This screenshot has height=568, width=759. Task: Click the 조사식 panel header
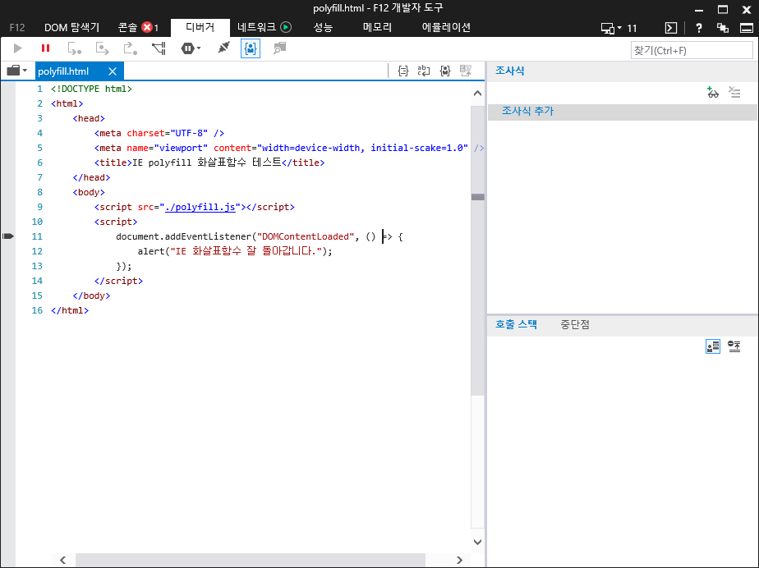click(510, 71)
